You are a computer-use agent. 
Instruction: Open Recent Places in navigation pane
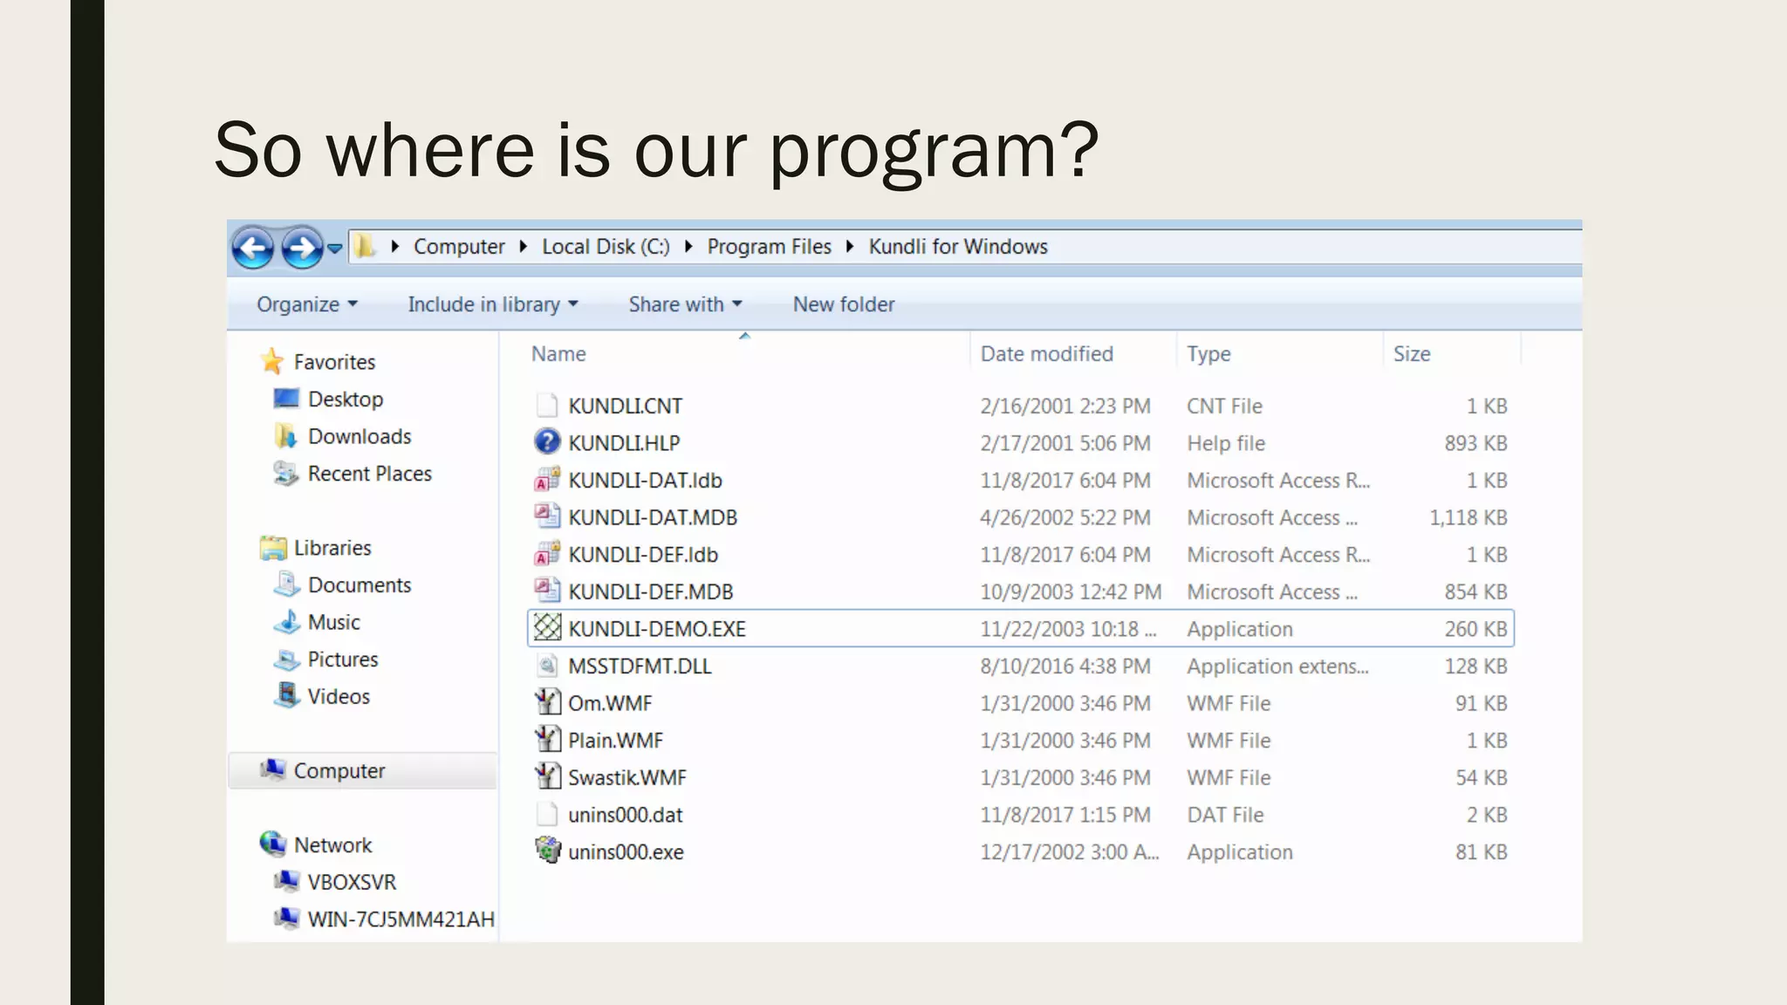point(370,474)
